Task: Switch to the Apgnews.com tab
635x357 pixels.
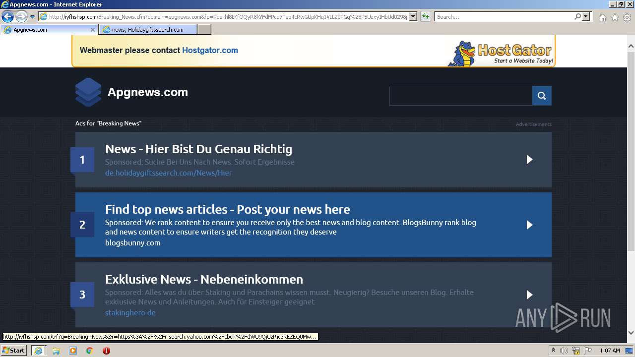Action: 49,30
